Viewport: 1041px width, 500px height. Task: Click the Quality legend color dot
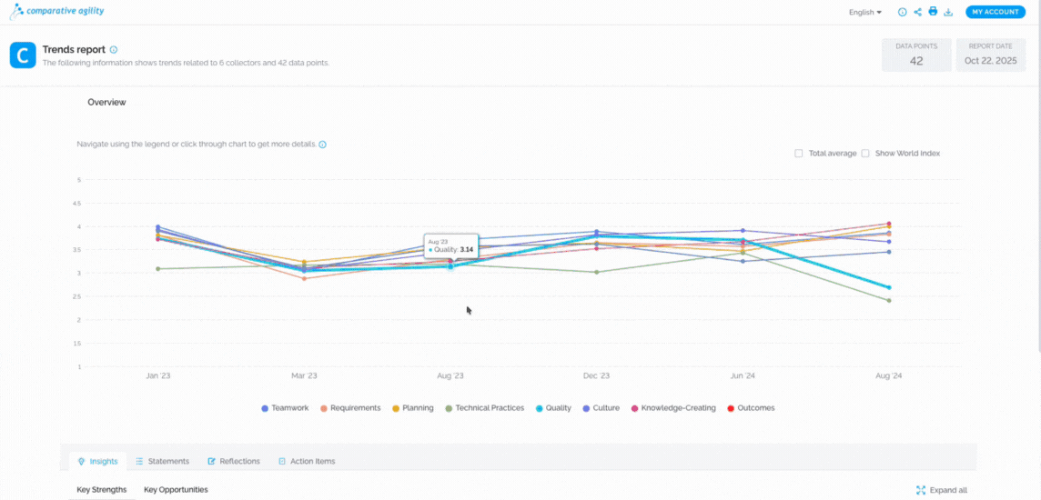(x=541, y=408)
